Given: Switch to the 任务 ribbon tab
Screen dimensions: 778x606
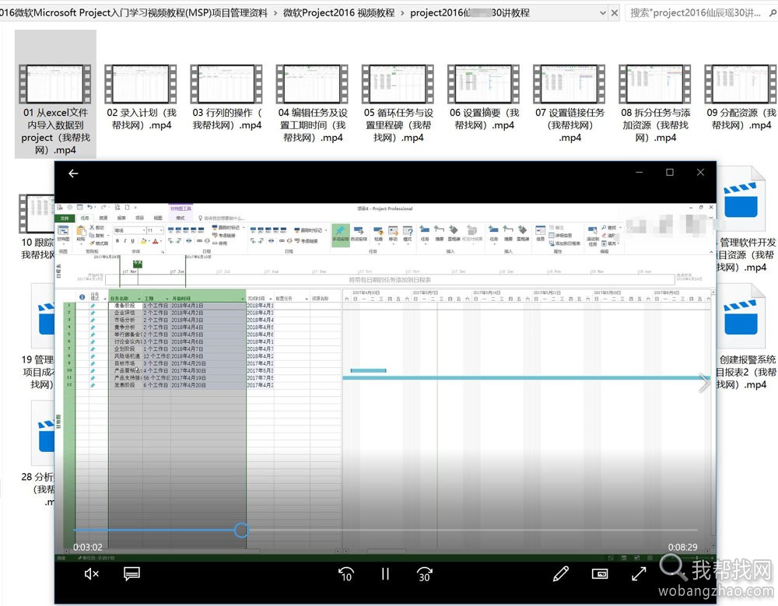Looking at the screenshot, I should tap(85, 218).
